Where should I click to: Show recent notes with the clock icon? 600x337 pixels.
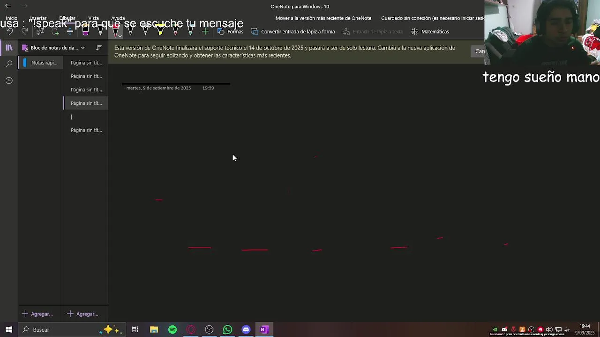(x=9, y=81)
